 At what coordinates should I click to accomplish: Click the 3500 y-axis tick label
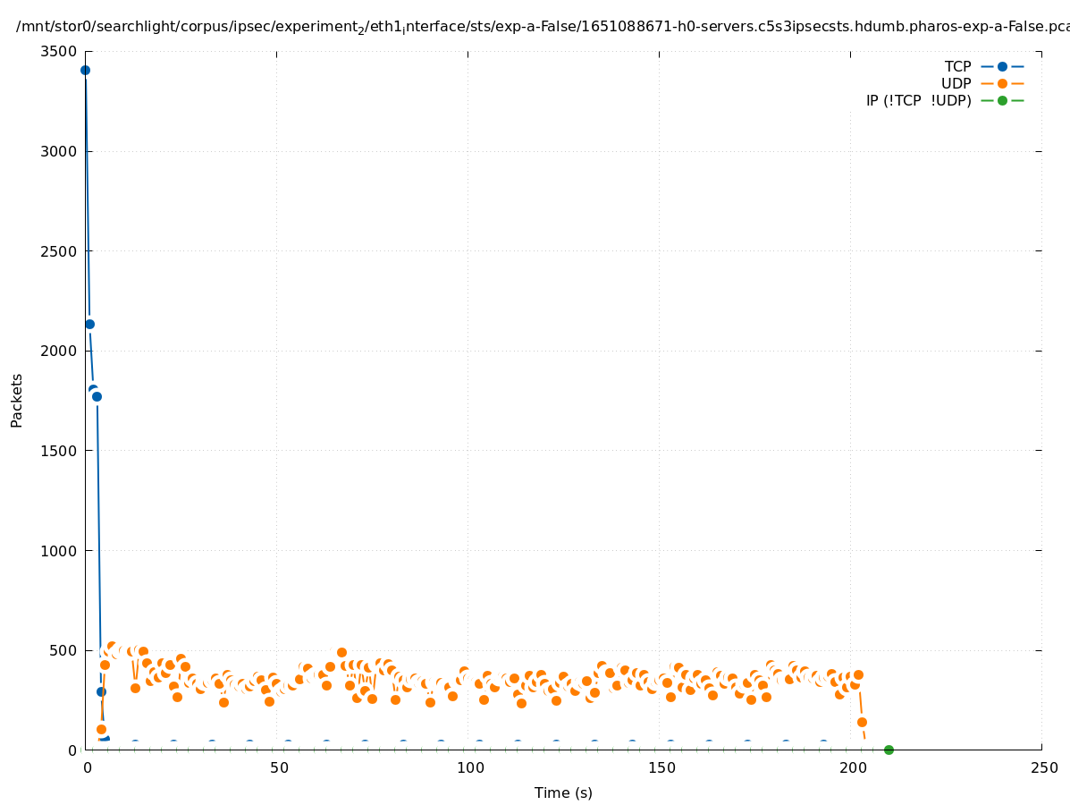(59, 51)
